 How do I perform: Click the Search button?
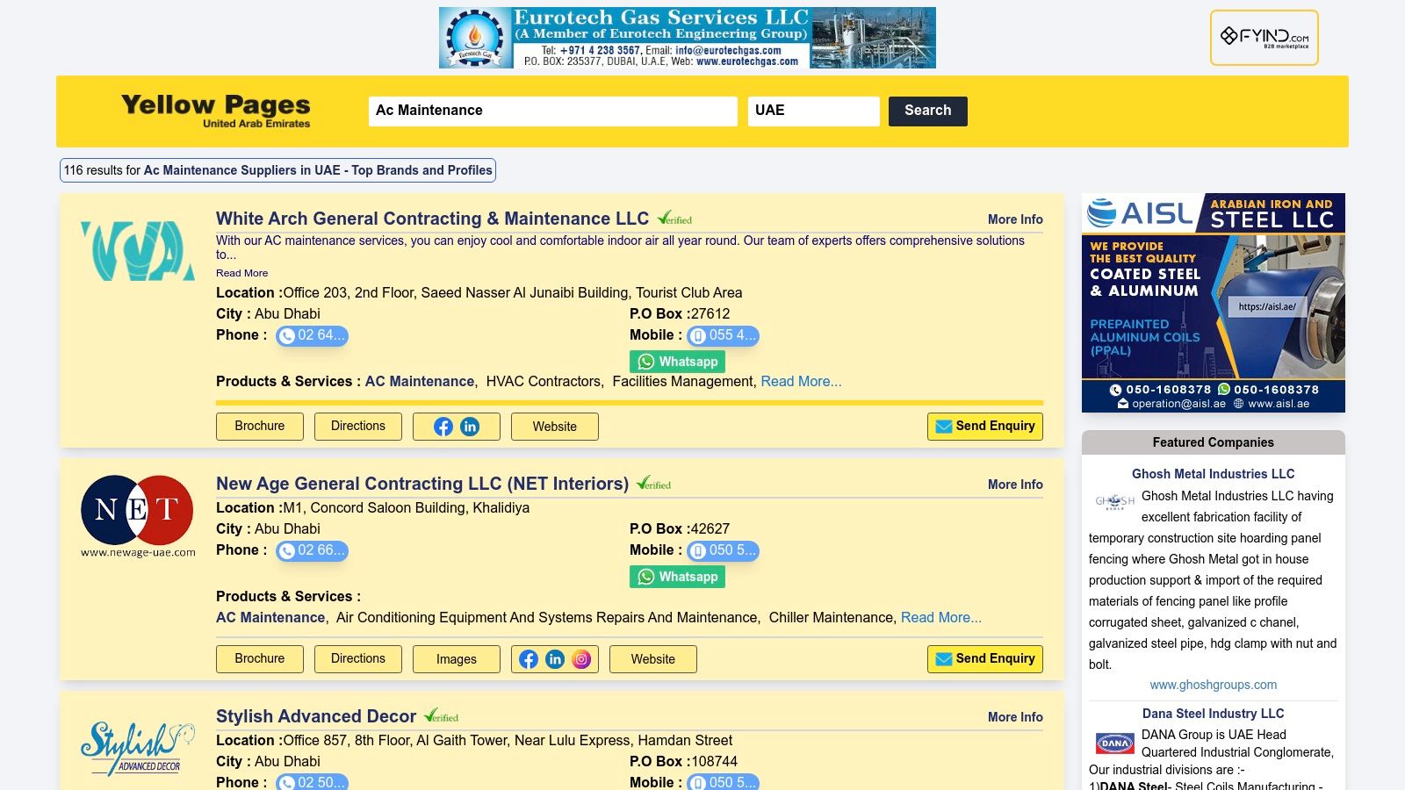pyautogui.click(x=926, y=111)
